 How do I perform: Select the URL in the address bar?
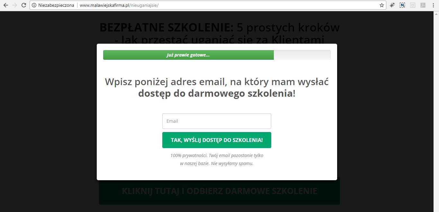coord(119,5)
